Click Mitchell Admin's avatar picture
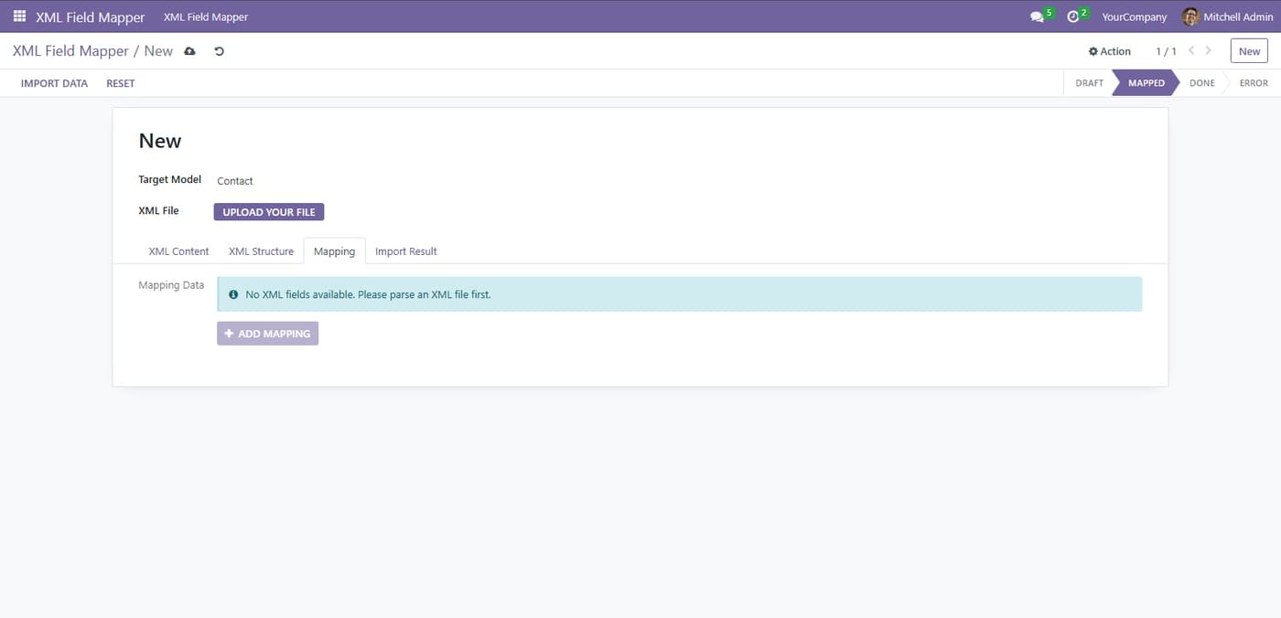Viewport: 1281px width, 618px height. (x=1190, y=16)
